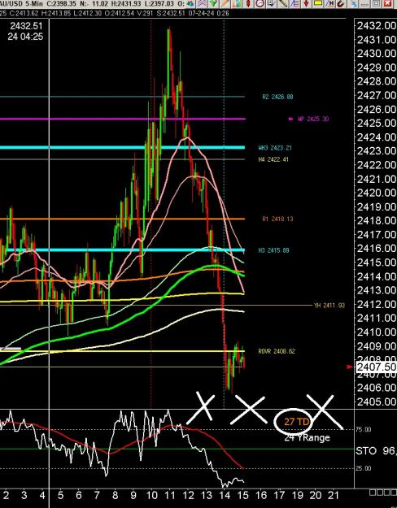This screenshot has width=397, height=508.
Task: Click the orange 27 TD text
Action: pos(296,422)
